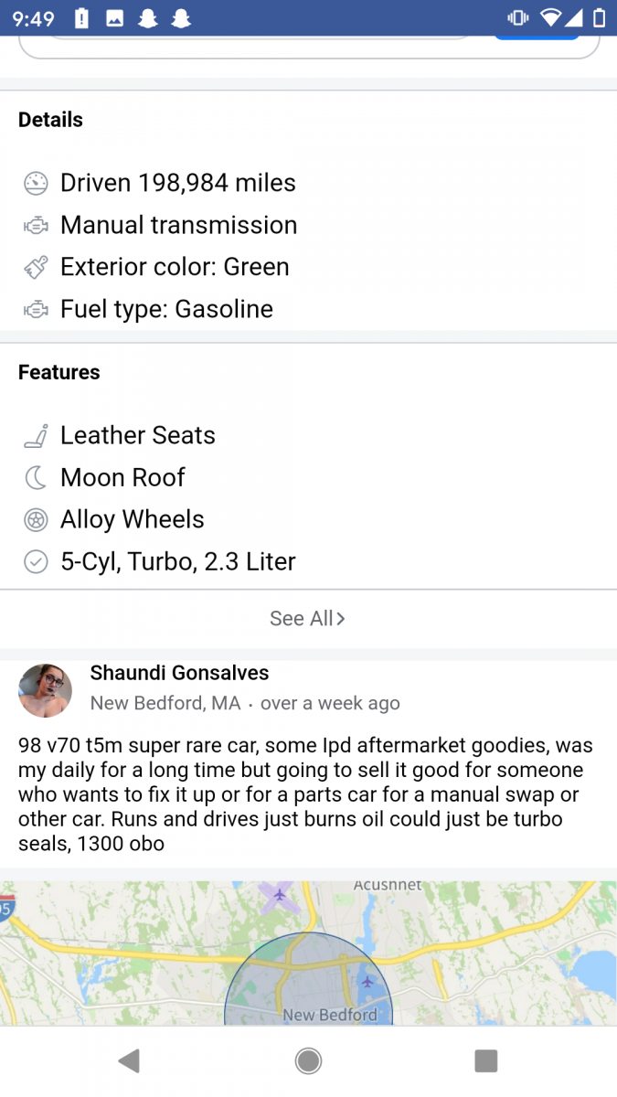Click the fuel icon beside Fuel type Gasoline
Image resolution: width=617 pixels, height=1097 pixels.
click(35, 309)
